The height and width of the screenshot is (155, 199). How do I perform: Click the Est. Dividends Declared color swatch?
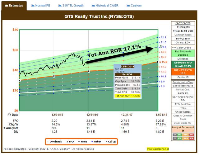pyautogui.click(x=183, y=53)
